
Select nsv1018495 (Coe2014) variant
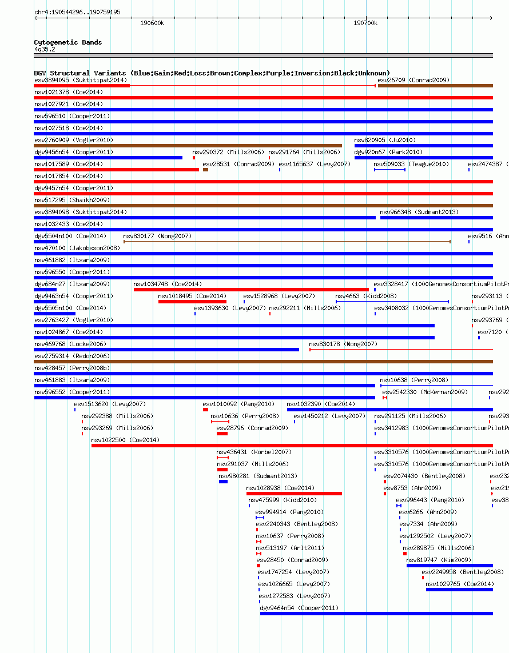point(193,302)
